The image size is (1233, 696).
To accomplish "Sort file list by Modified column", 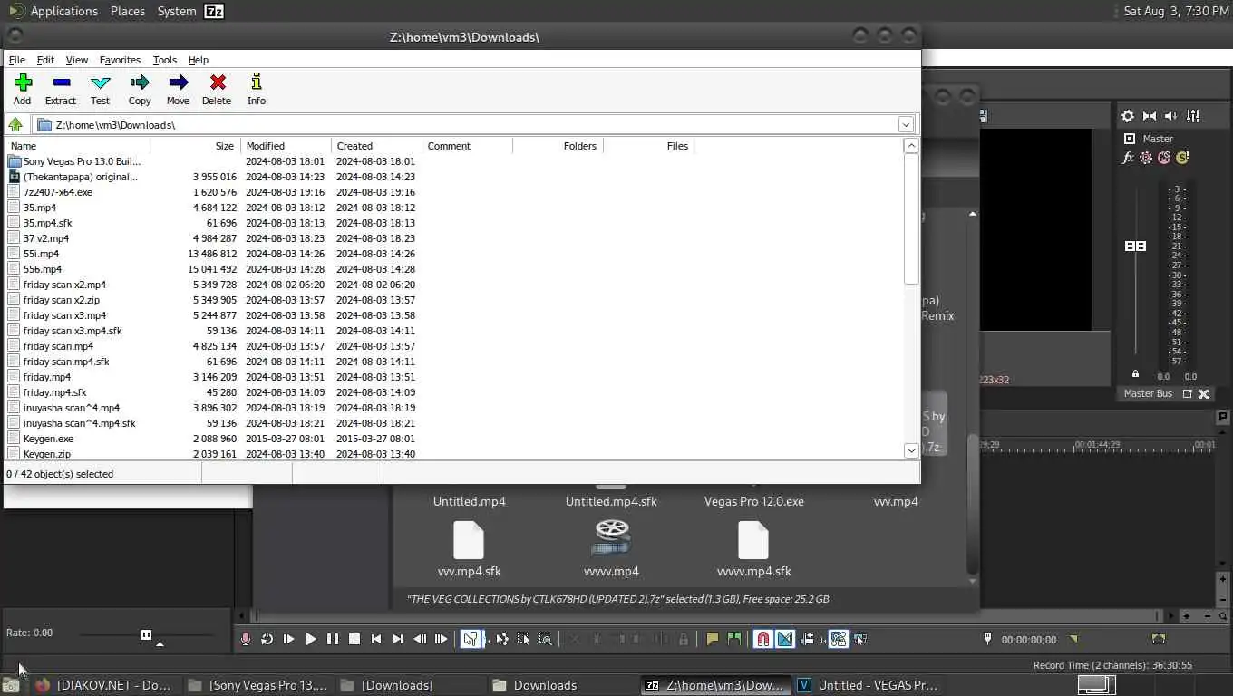I will point(286,145).
